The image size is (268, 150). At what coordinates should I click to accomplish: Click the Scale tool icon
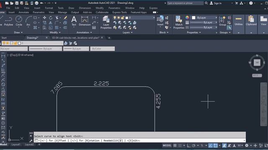(51, 27)
